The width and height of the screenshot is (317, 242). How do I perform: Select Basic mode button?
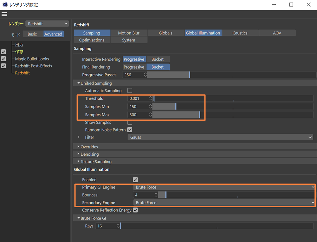tap(32, 34)
